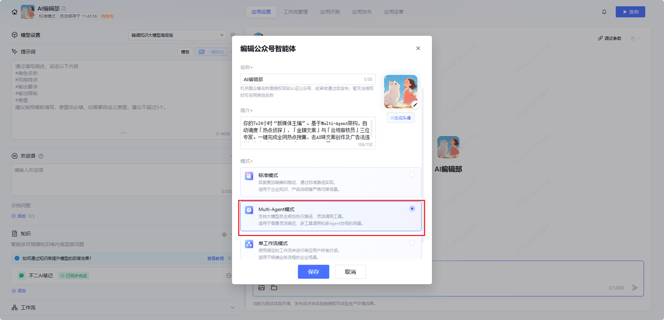Edit avatar with pencil icon in dialog
Screen dimensions: 664x320
[415, 105]
